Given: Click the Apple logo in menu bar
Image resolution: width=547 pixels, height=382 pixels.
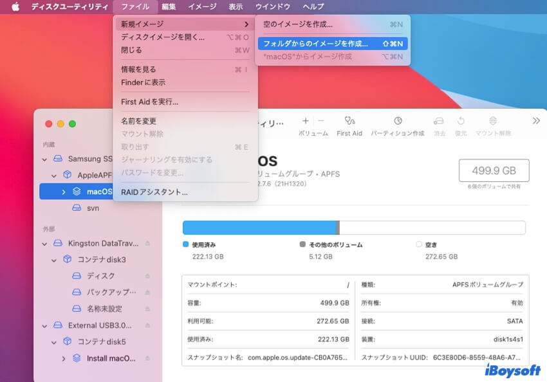Looking at the screenshot, I should click(15, 6).
